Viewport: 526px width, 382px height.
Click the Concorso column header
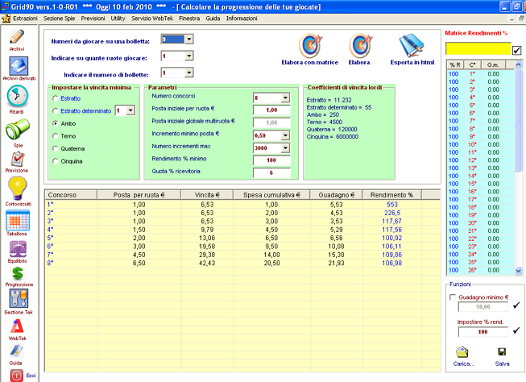pos(71,195)
